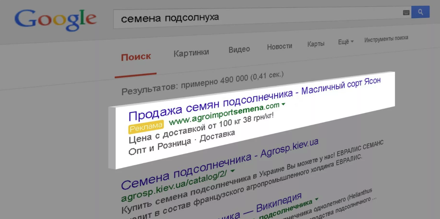The width and height of the screenshot is (440, 219).
Task: Expand the arrow beside the Википедия result URL
Action: pyautogui.click(x=317, y=199)
